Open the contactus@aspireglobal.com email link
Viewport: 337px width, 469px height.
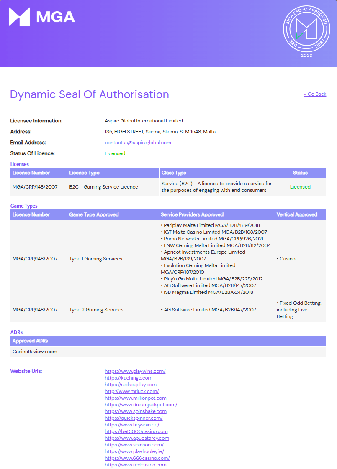pos(138,143)
